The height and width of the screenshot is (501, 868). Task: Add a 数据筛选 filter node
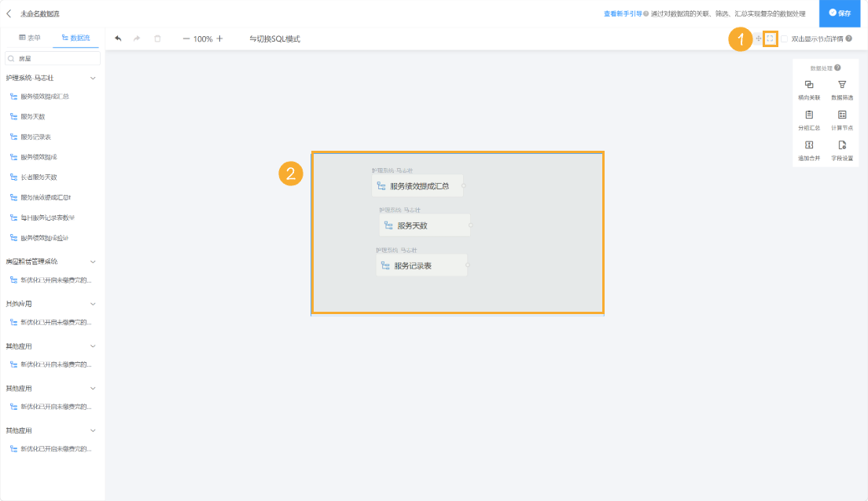(x=842, y=90)
